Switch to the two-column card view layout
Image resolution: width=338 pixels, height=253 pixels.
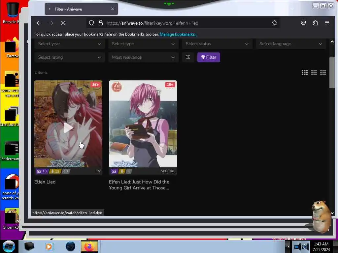click(x=314, y=72)
